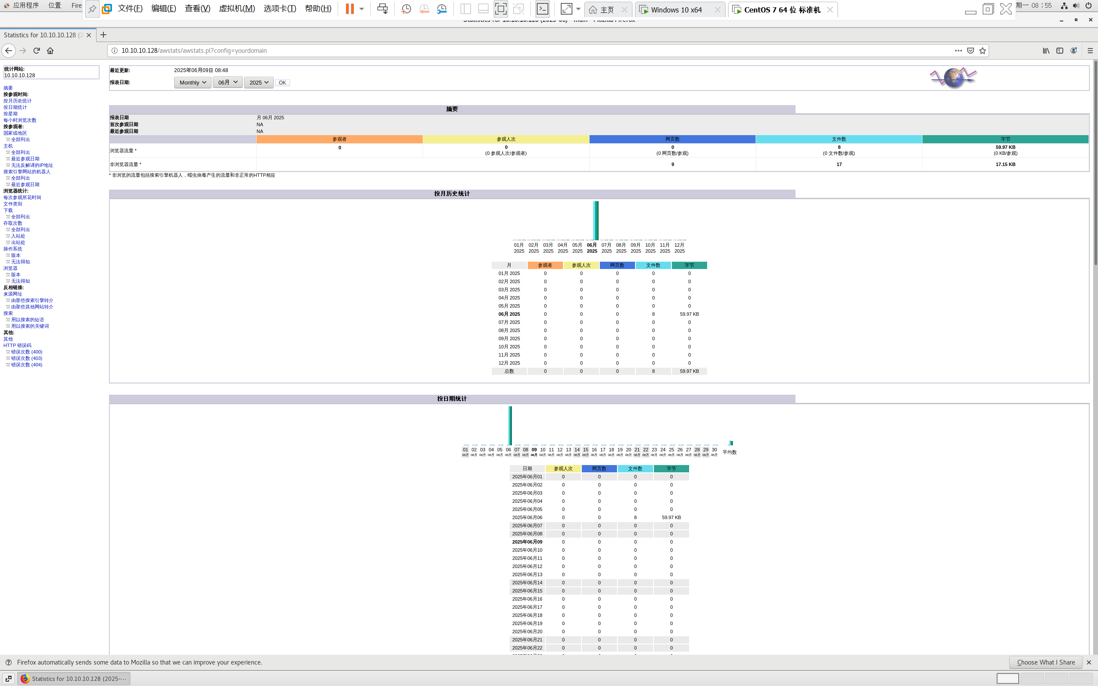Click the take snapshot clock icon
Image resolution: width=1098 pixels, height=686 pixels.
[406, 9]
